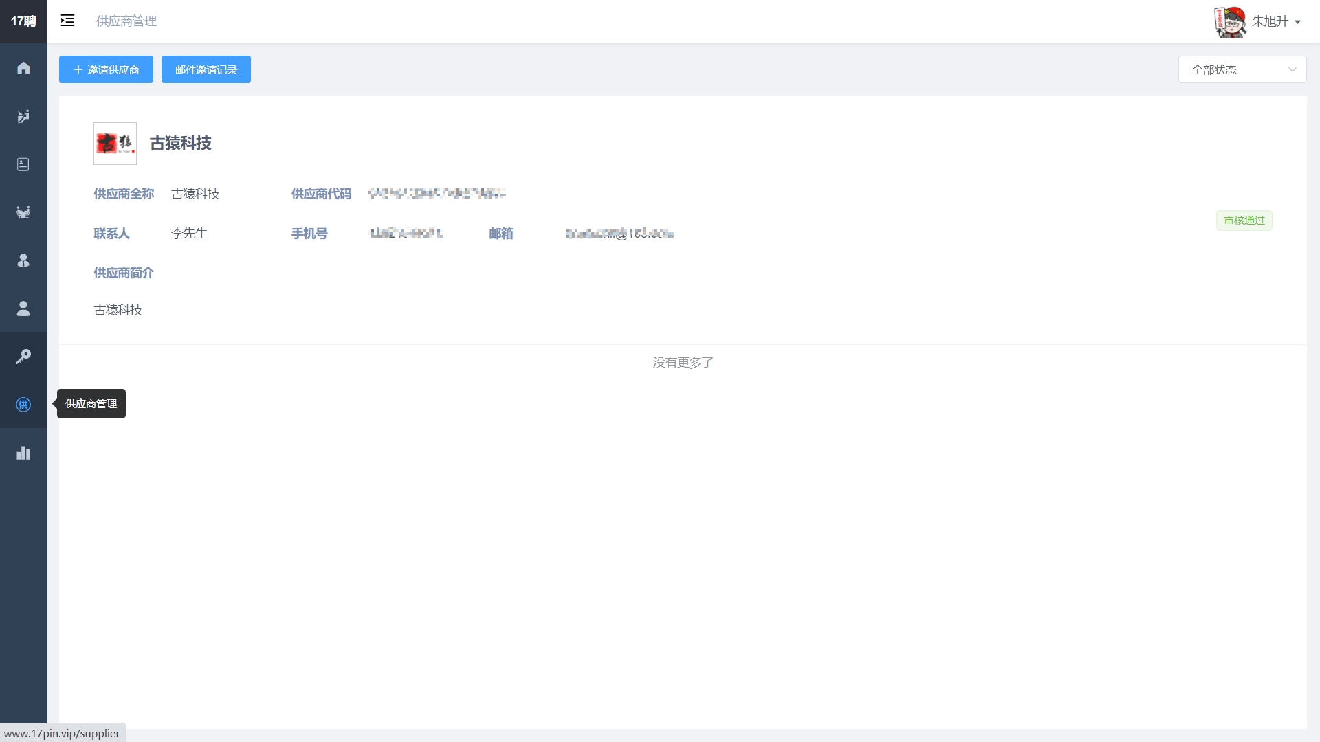Click the sidebar icon below home
Image resolution: width=1320 pixels, height=742 pixels.
[23, 116]
